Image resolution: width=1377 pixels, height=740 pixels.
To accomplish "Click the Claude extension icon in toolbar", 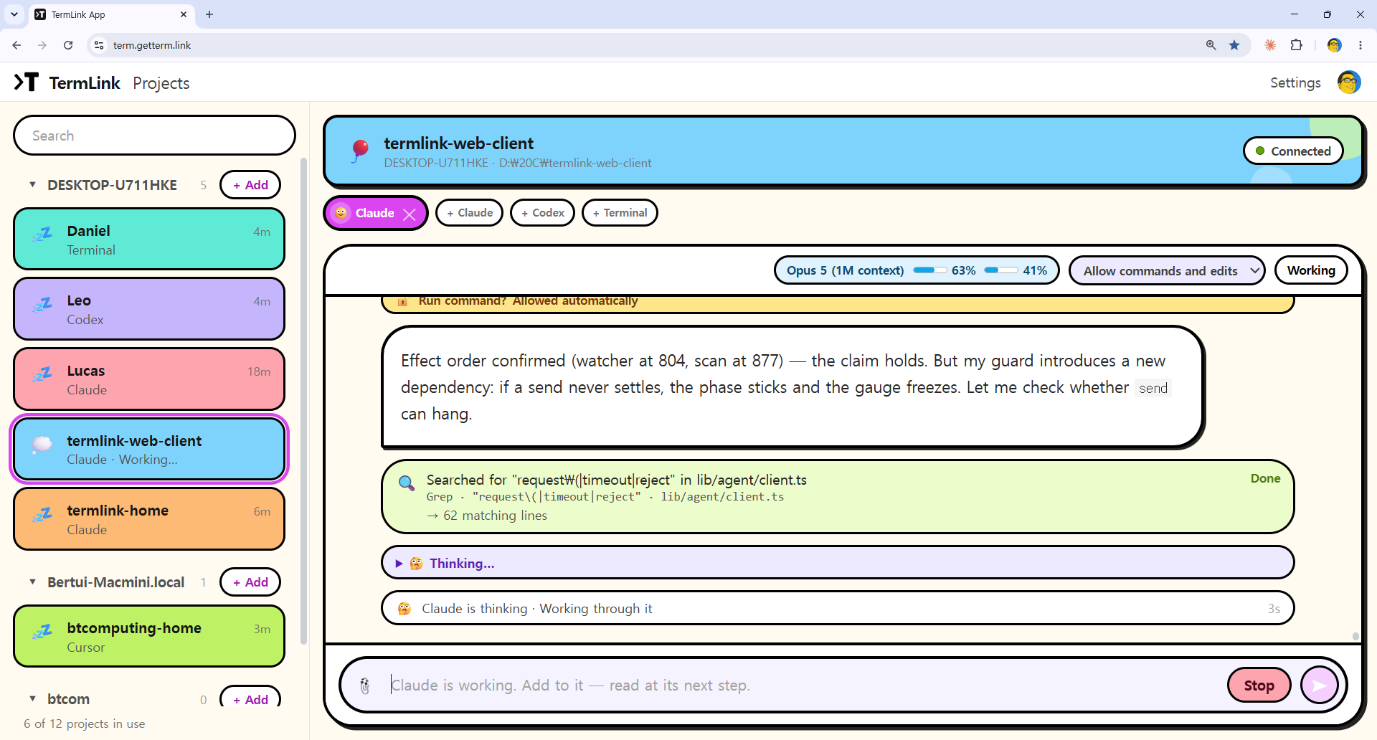I will pos(1270,45).
